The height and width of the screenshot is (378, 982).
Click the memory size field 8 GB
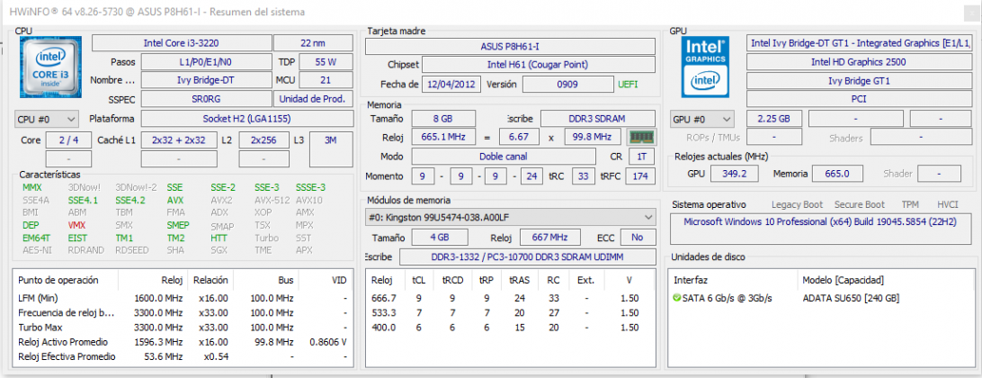tap(443, 119)
